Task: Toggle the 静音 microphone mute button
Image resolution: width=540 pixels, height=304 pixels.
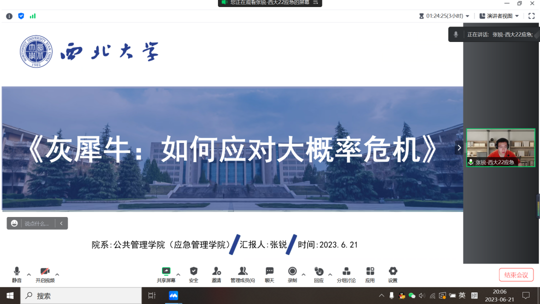Action: (x=17, y=274)
